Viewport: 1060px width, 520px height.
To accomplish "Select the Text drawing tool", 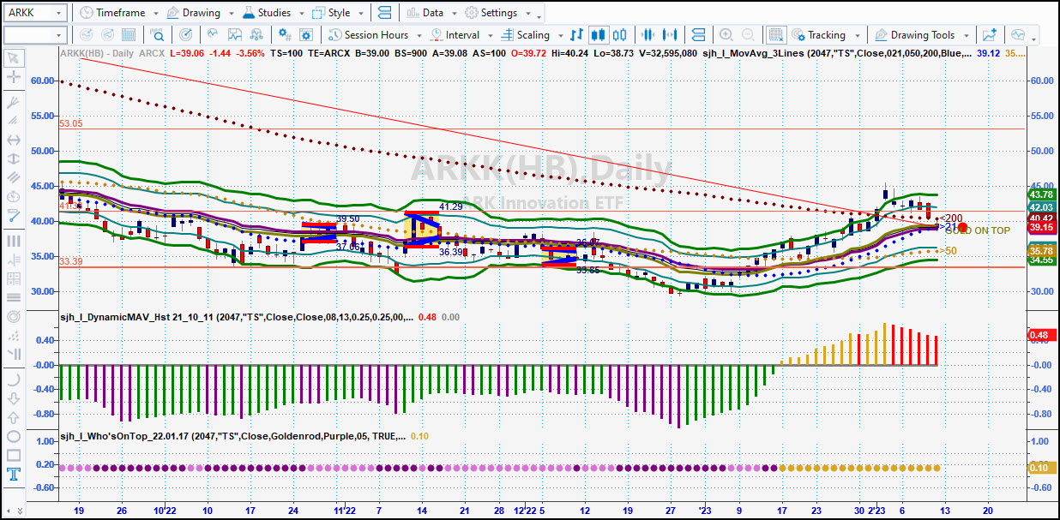I will click(x=14, y=474).
